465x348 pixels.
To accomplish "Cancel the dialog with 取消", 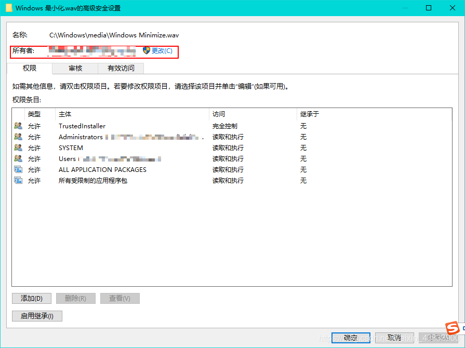I will click(394, 338).
